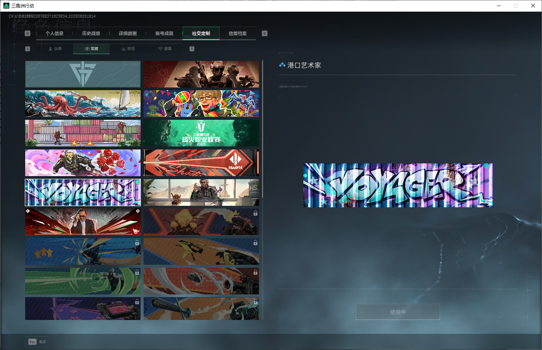Choose the 烽火职业联赛 green banner
542x350 pixels.
(201, 133)
